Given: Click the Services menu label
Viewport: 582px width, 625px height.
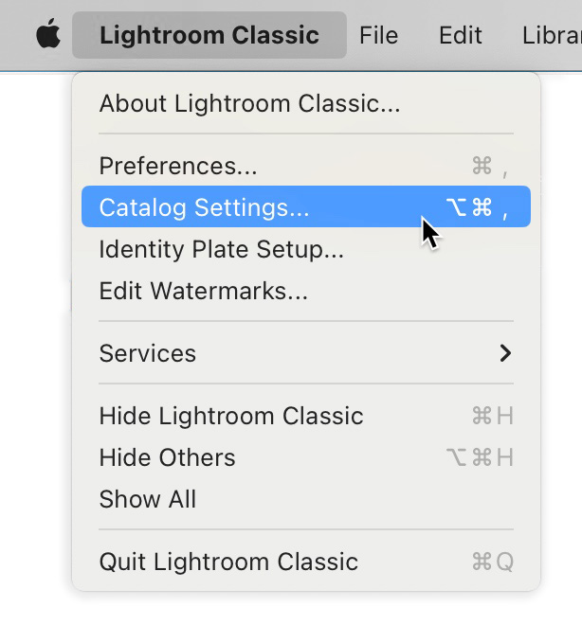Looking at the screenshot, I should tap(148, 353).
